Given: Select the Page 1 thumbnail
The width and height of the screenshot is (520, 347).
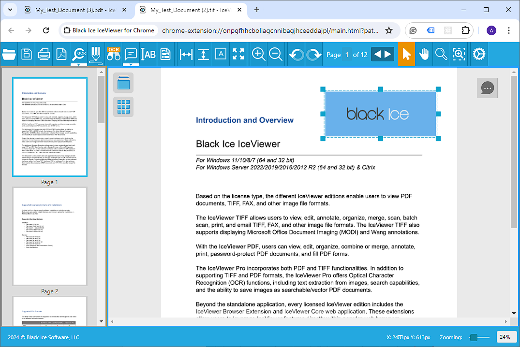Looking at the screenshot, I should pyautogui.click(x=50, y=127).
